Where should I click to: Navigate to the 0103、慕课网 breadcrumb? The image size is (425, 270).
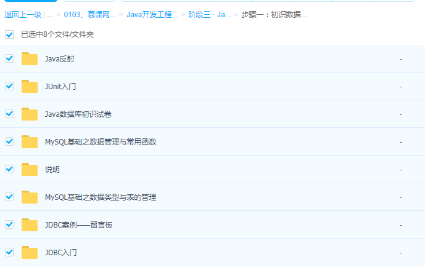(89, 14)
